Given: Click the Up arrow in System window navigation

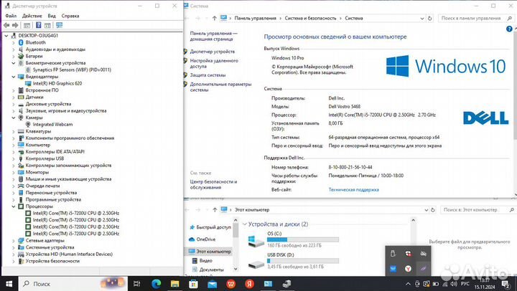Looking at the screenshot, I should tap(215, 19).
